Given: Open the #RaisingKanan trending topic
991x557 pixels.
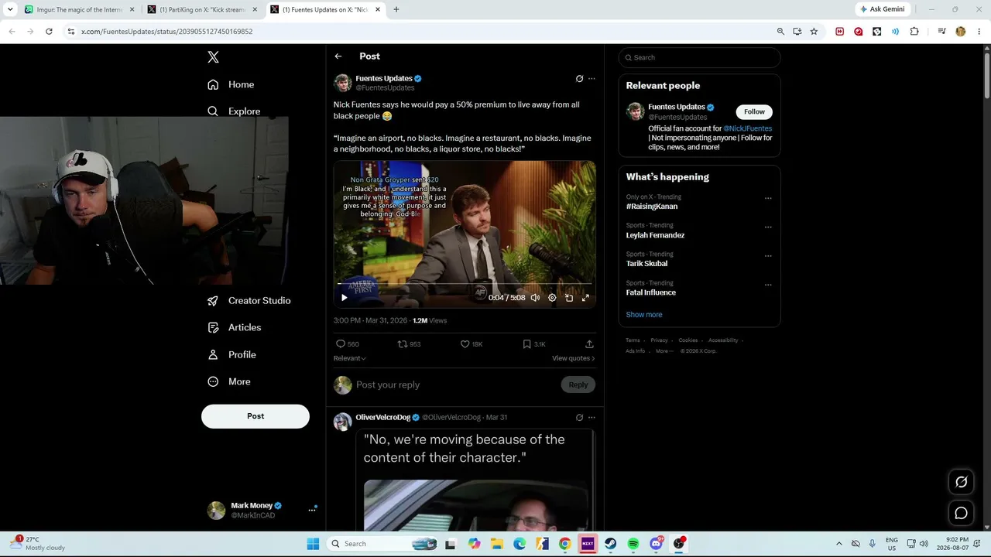Looking at the screenshot, I should point(652,207).
